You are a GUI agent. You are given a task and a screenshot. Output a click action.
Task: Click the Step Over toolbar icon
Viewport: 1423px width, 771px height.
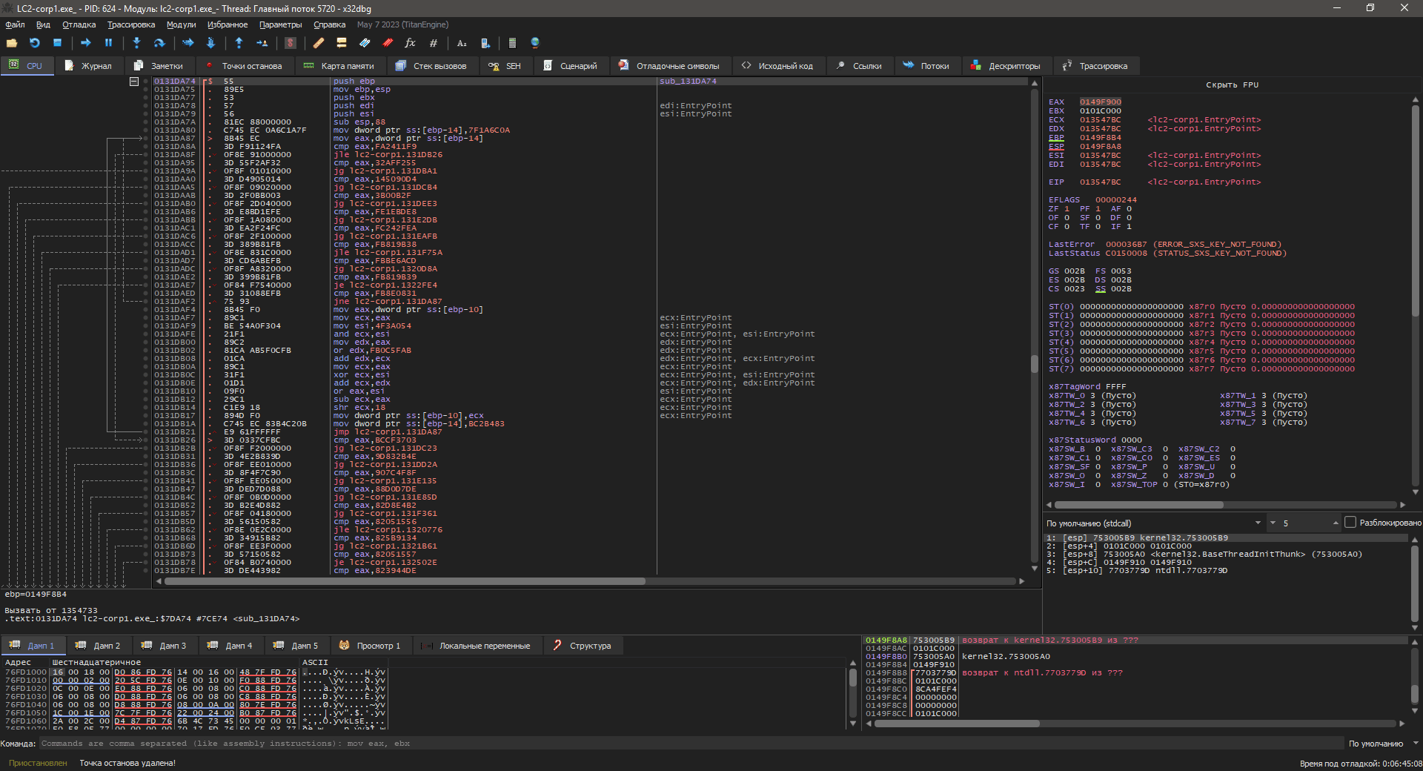pos(159,43)
